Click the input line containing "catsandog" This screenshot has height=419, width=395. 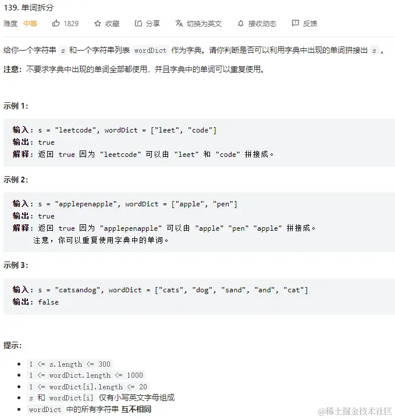click(x=160, y=290)
